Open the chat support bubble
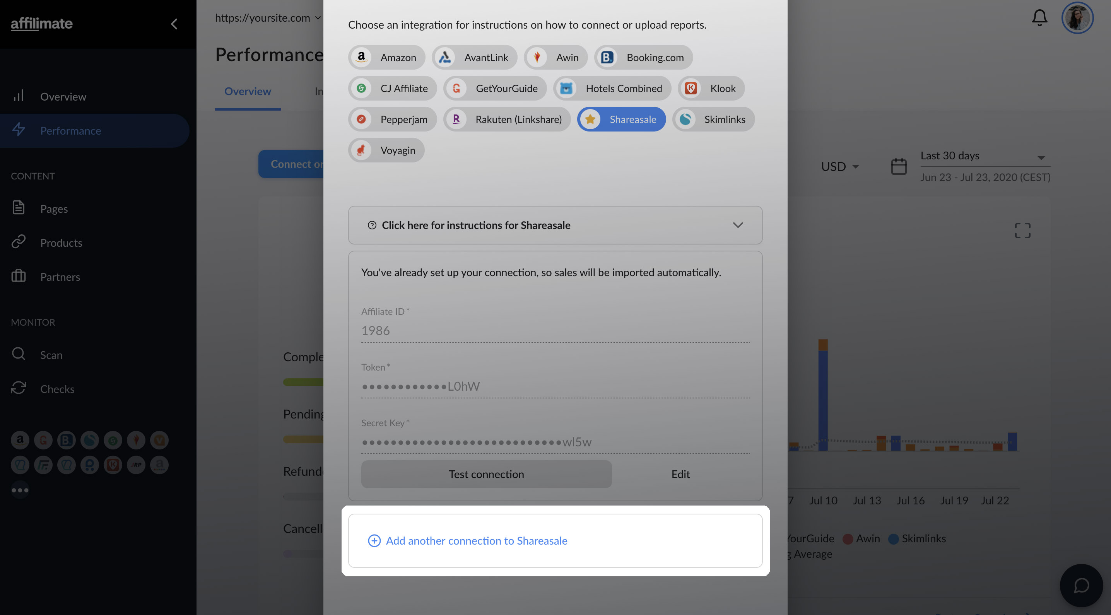This screenshot has height=615, width=1111. point(1081,585)
